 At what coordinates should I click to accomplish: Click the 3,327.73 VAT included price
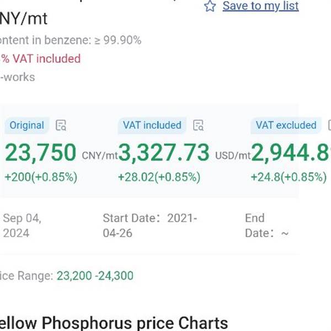tap(164, 153)
